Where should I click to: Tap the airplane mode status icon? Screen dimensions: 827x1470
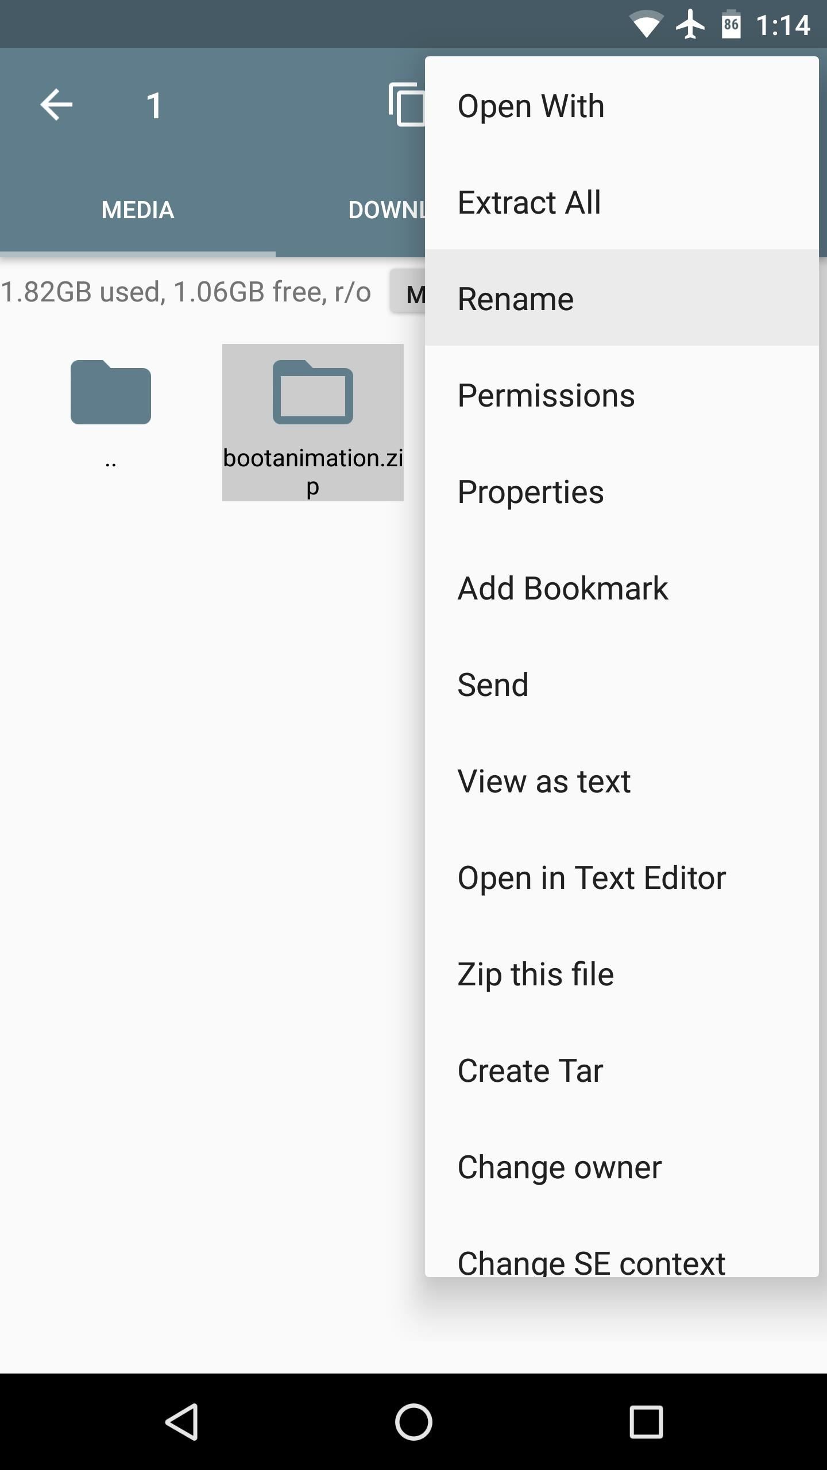pyautogui.click(x=690, y=24)
